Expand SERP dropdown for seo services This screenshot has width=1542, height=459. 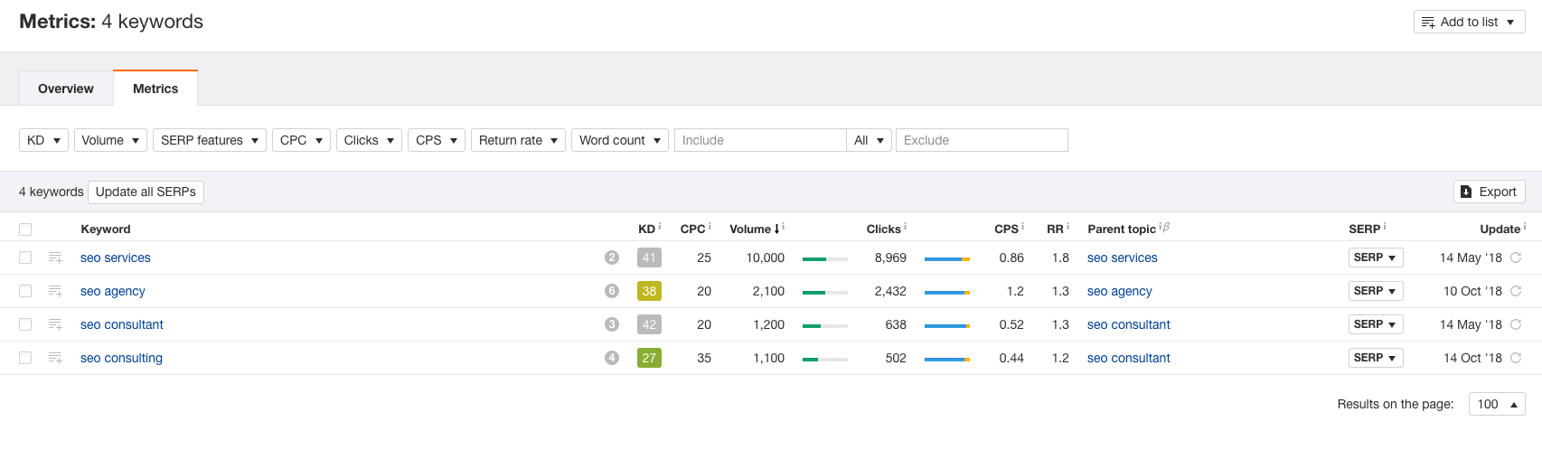tap(1376, 258)
